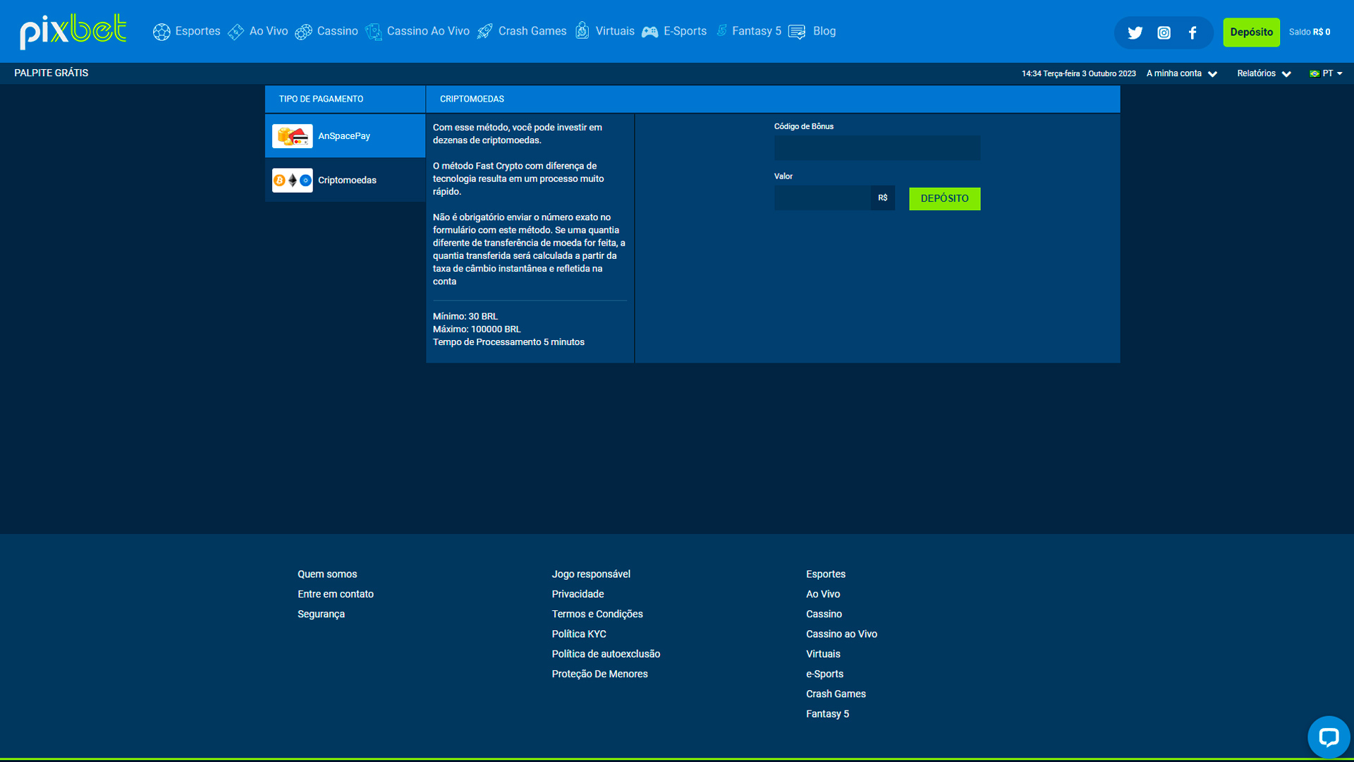The image size is (1354, 762).
Task: Click the Saldo R$ 0 balance
Action: tap(1310, 32)
